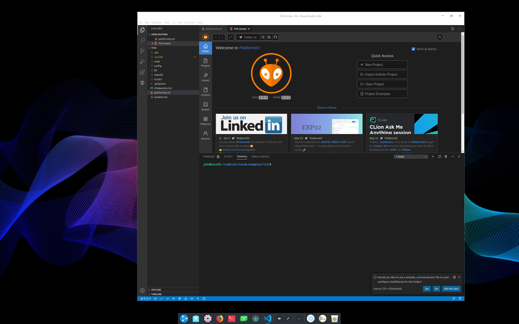Expand the OUTLINE section

[173, 290]
